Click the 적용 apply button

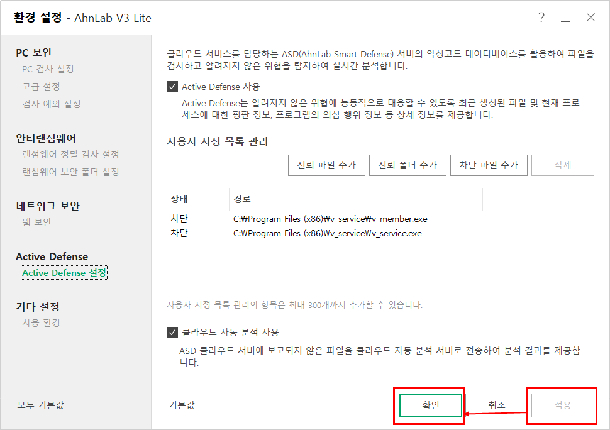point(563,405)
